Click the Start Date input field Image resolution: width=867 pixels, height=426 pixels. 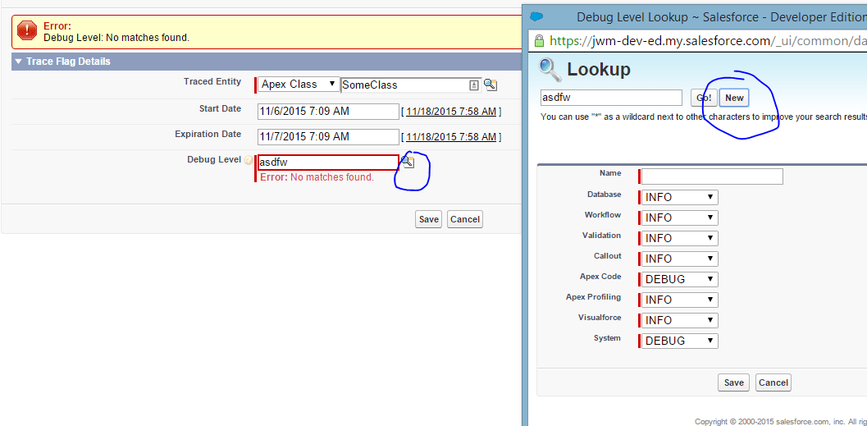coord(328,112)
